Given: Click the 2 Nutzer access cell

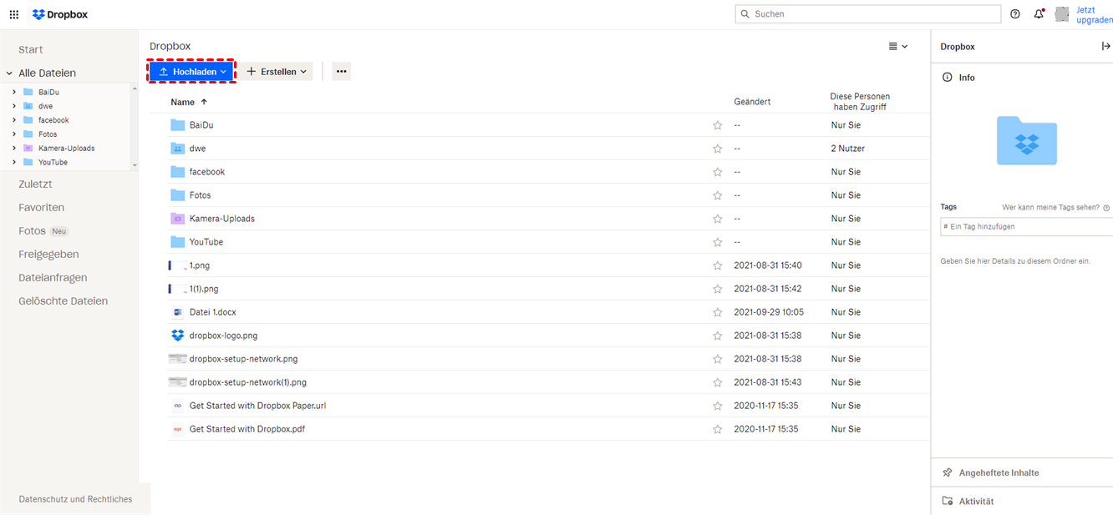Looking at the screenshot, I should tap(847, 149).
